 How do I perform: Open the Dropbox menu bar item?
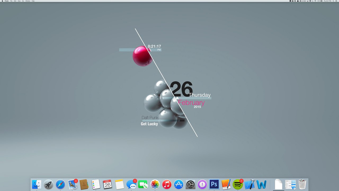(295, 1)
